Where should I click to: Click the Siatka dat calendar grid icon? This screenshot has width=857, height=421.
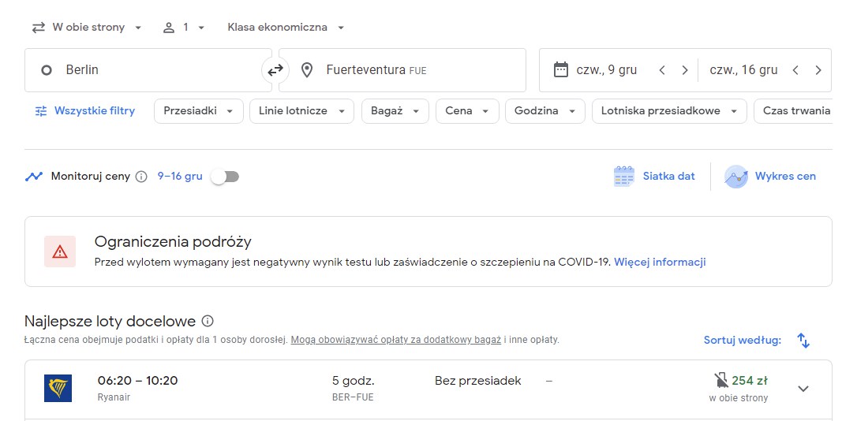[x=623, y=177]
